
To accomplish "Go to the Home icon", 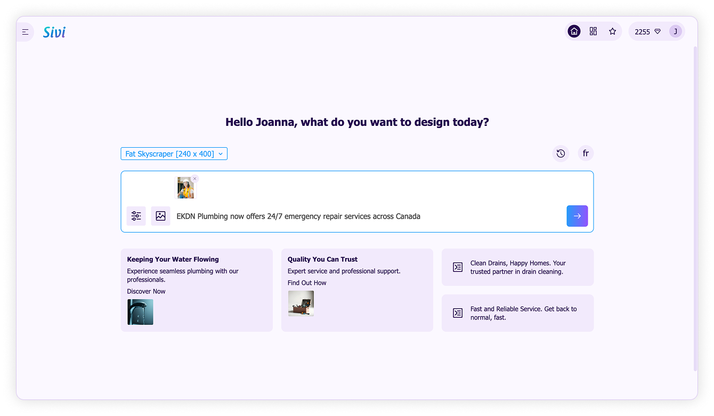I will 574,31.
